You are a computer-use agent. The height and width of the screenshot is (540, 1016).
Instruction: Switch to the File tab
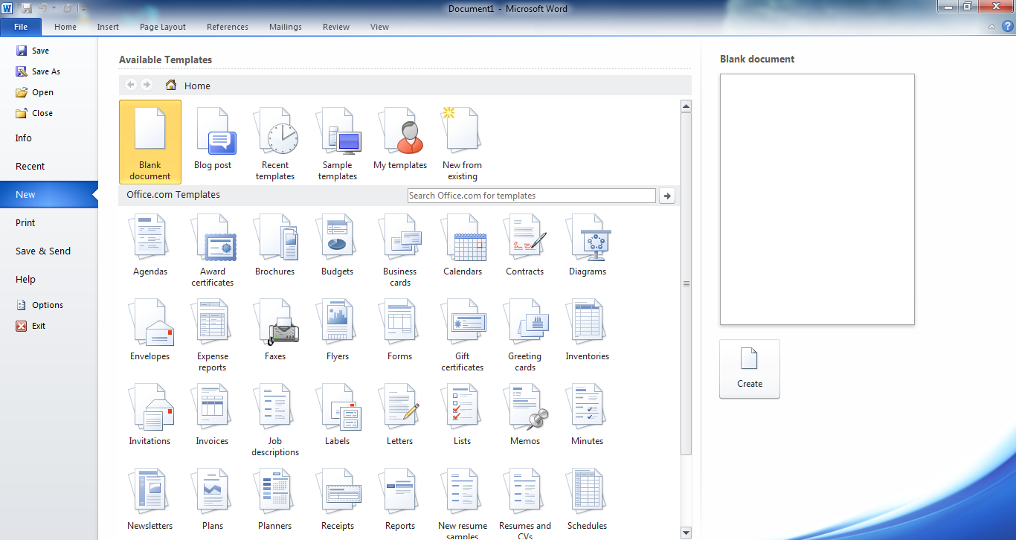(21, 27)
